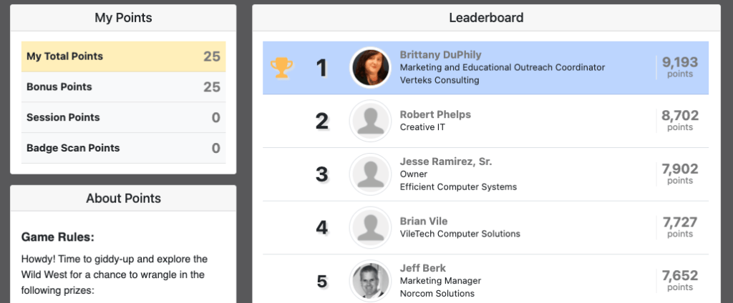Viewport: 733px width, 303px height.
Task: Click the Leaderboard panel header
Action: [486, 18]
